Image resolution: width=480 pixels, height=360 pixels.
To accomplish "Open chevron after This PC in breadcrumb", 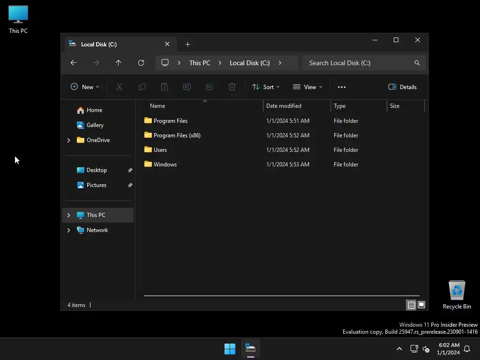I will (220, 63).
